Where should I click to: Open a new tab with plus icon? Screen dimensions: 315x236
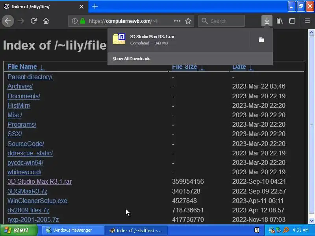click(x=95, y=6)
